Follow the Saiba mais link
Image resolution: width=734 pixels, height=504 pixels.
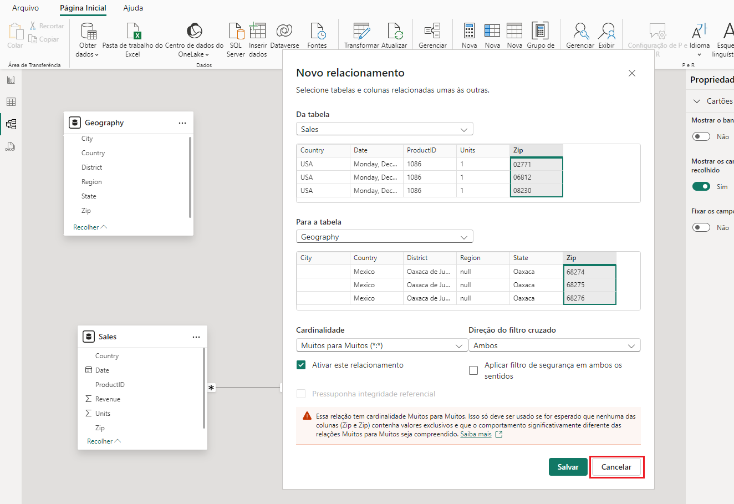tap(476, 434)
